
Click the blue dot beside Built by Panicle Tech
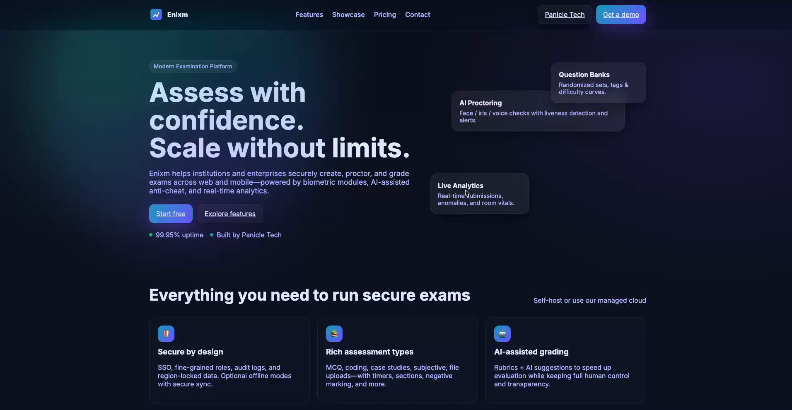[212, 235]
